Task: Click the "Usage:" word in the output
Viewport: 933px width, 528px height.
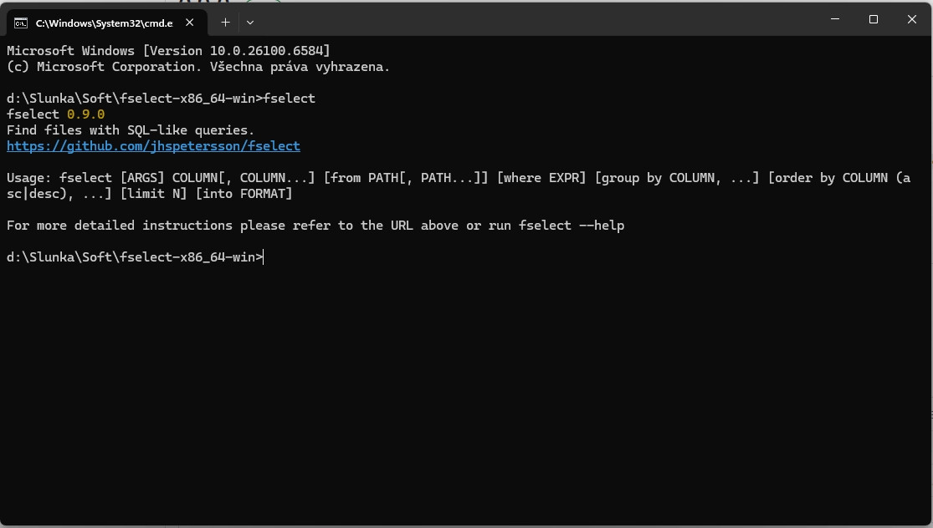Action: (x=29, y=178)
